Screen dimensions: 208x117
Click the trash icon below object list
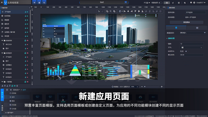click(x=17, y=86)
